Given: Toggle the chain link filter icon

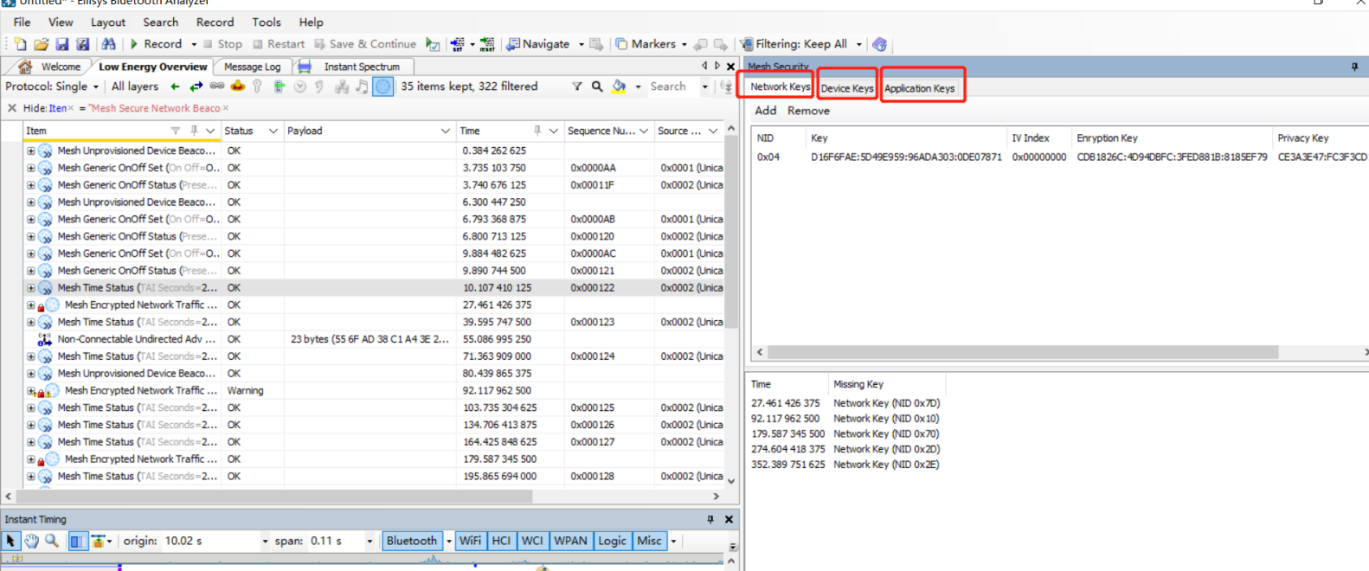Looking at the screenshot, I should pyautogui.click(x=217, y=87).
